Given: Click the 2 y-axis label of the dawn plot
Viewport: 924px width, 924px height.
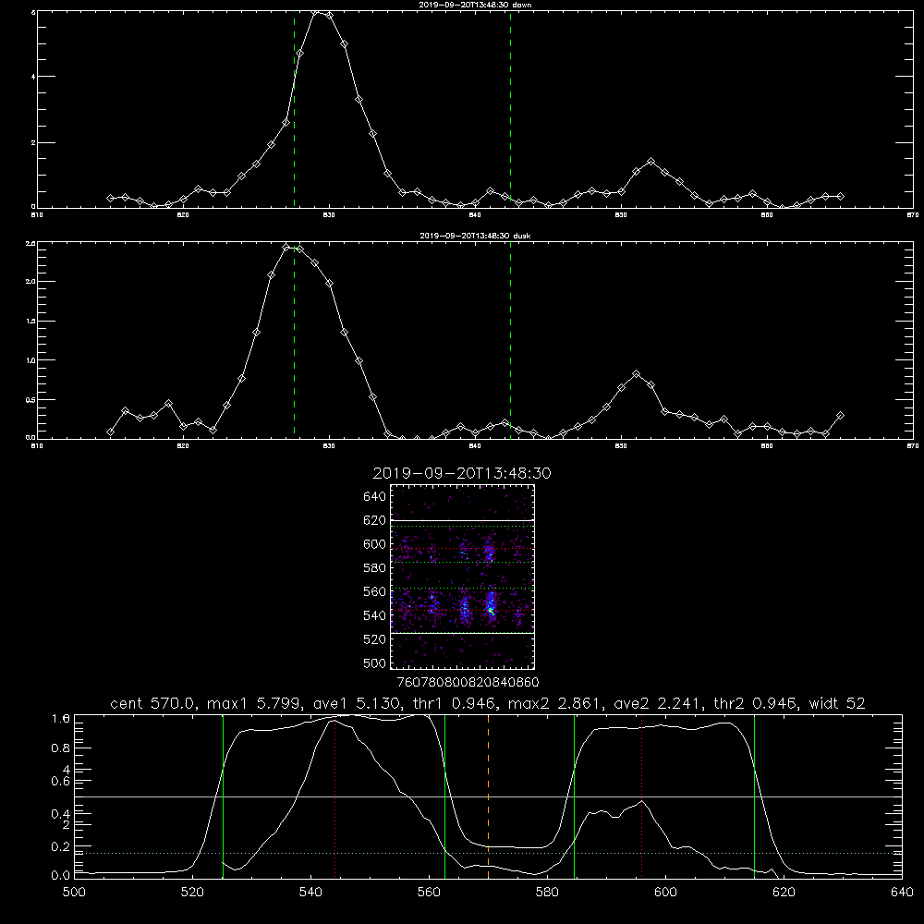Looking at the screenshot, I should pos(33,143).
